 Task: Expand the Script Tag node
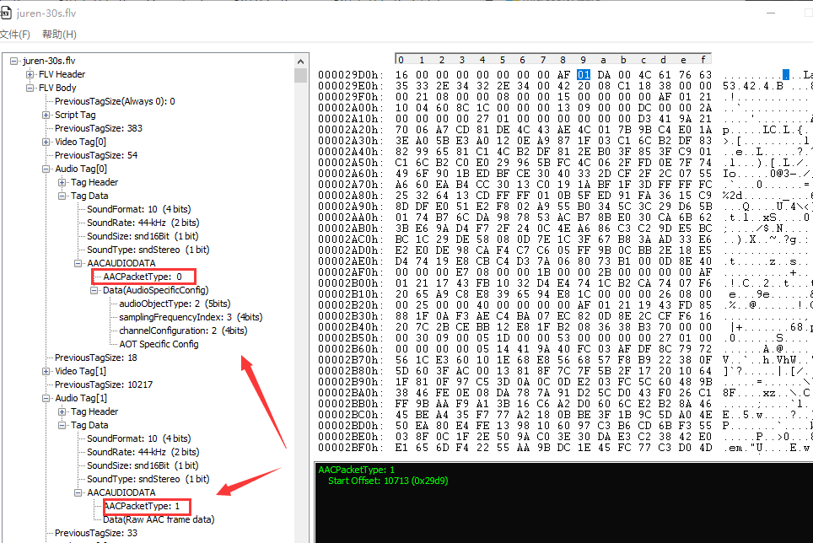click(x=46, y=115)
